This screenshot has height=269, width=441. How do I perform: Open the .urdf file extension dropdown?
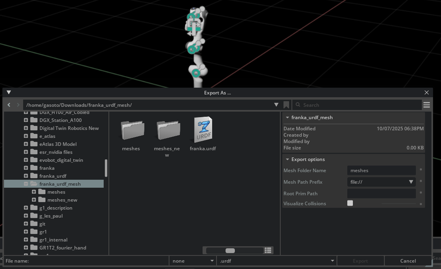pyautogui.click(x=332, y=261)
